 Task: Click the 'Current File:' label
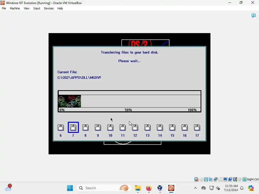pyautogui.click(x=67, y=72)
